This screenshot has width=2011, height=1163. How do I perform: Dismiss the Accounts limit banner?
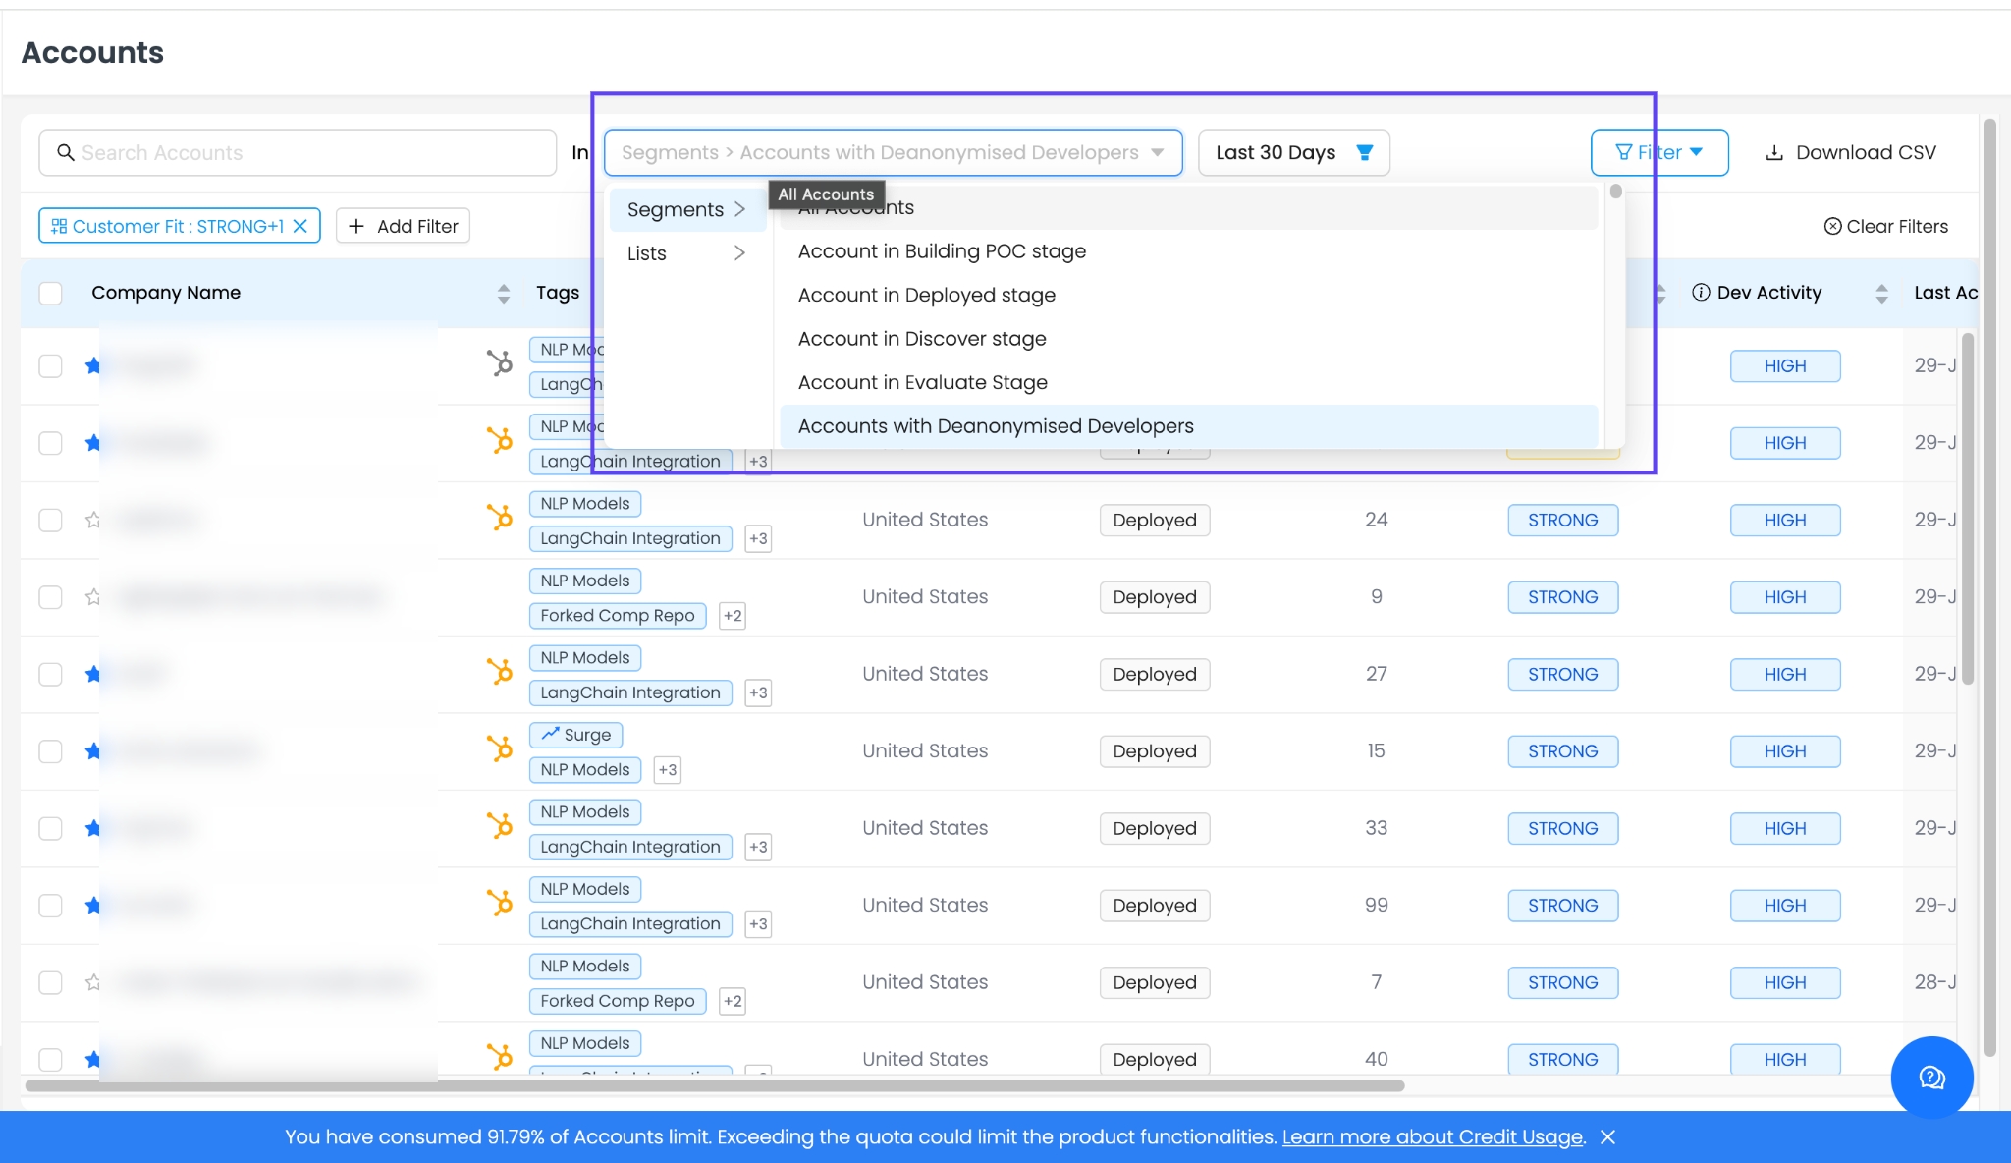coord(1607,1136)
